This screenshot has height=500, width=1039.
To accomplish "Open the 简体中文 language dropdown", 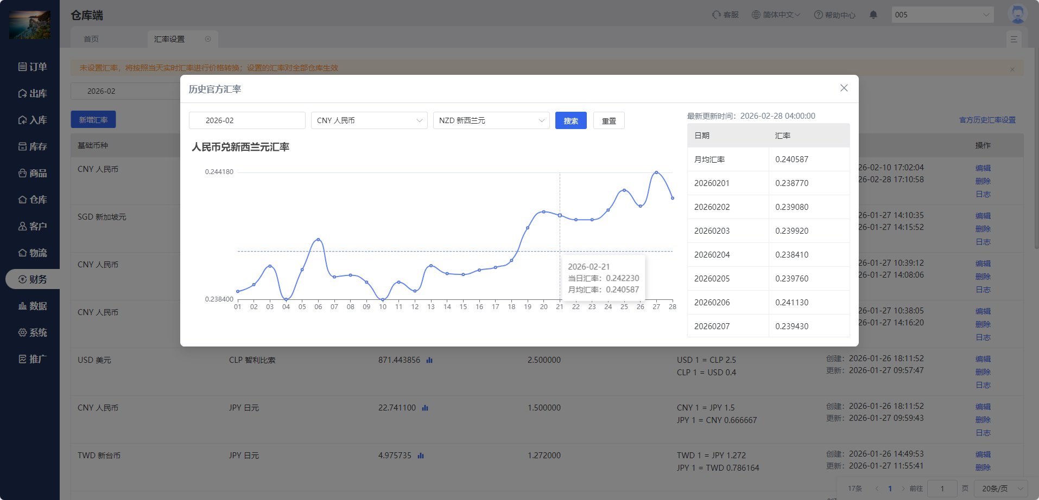I will 776,15.
